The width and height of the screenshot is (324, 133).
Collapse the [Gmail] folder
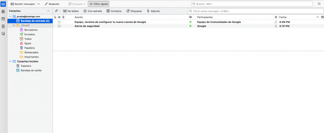pos(14,25)
